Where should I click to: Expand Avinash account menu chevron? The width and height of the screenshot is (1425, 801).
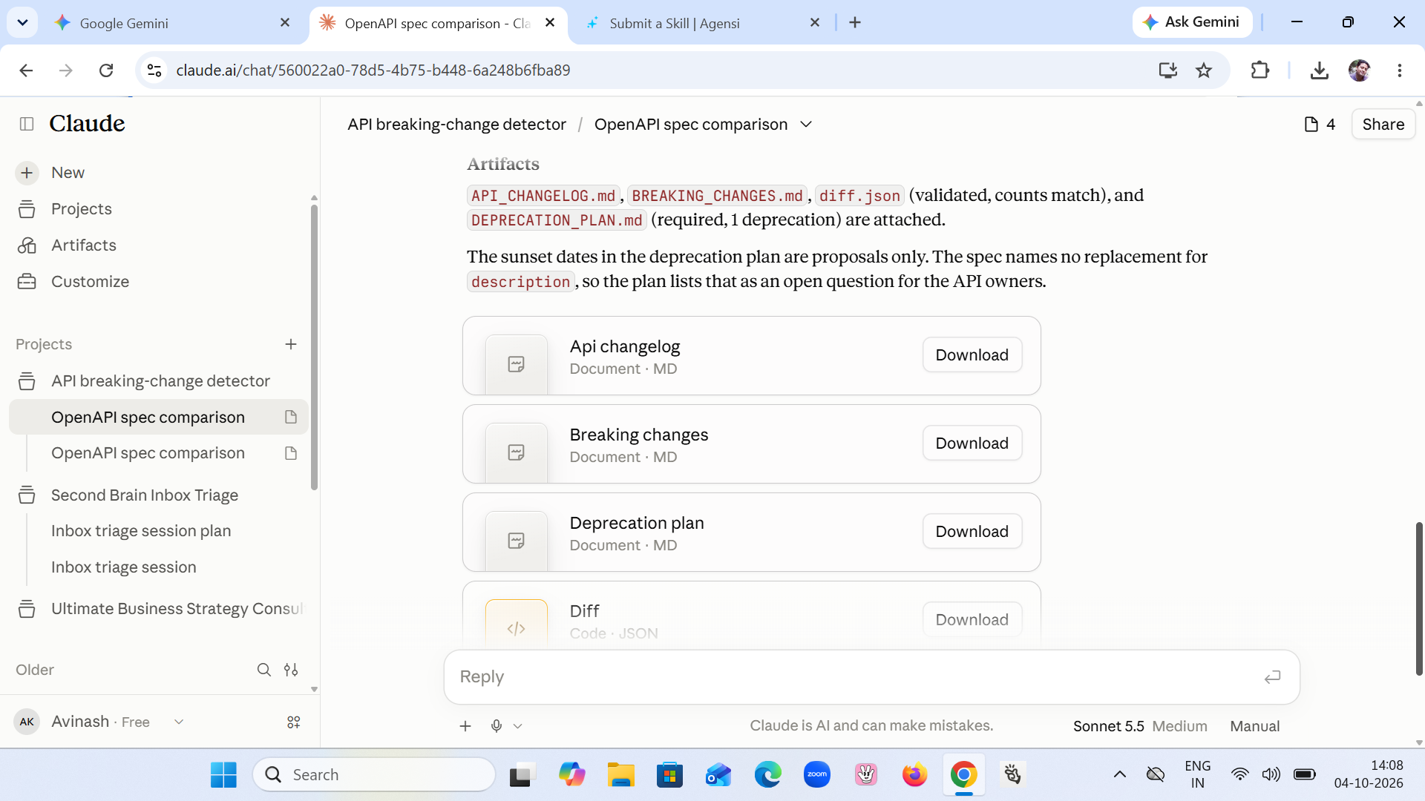179,722
